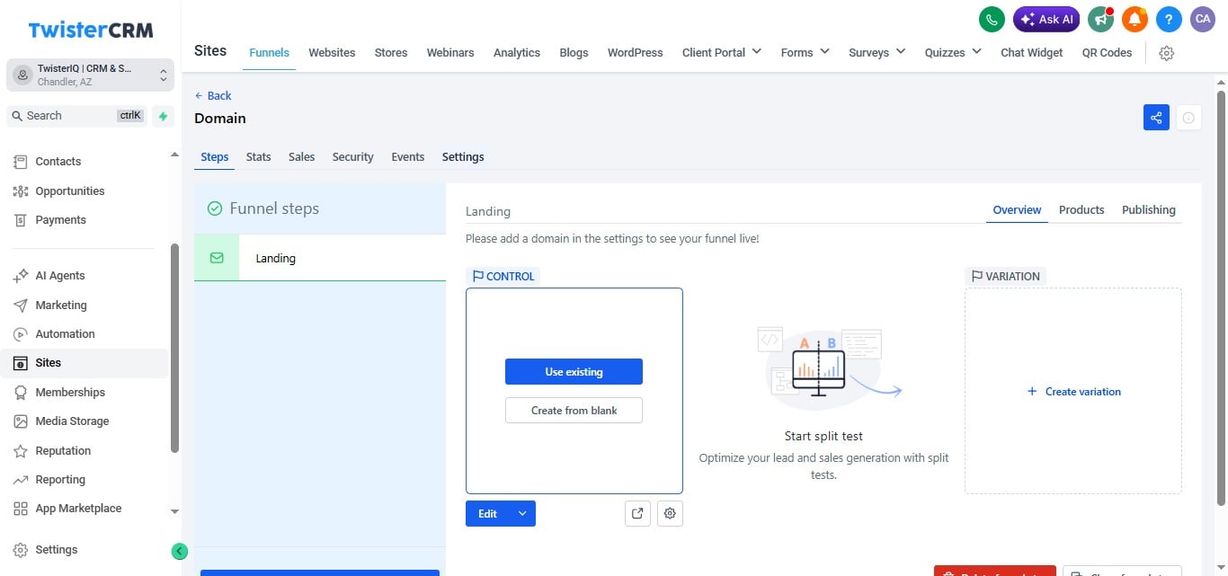Open the Analytics tab
This screenshot has height=576, width=1228.
click(517, 53)
